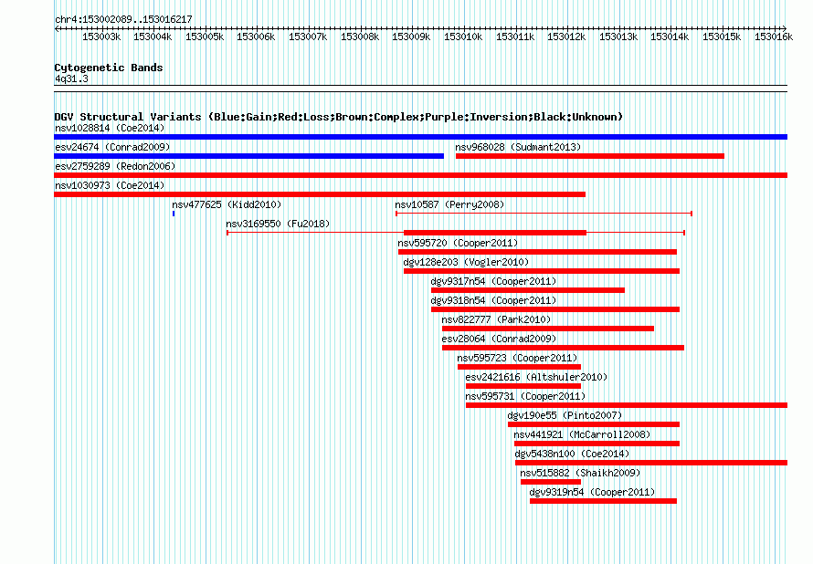Click dgv190e55 (Pinto2007) label
This screenshot has height=564, width=813.
click(x=565, y=415)
